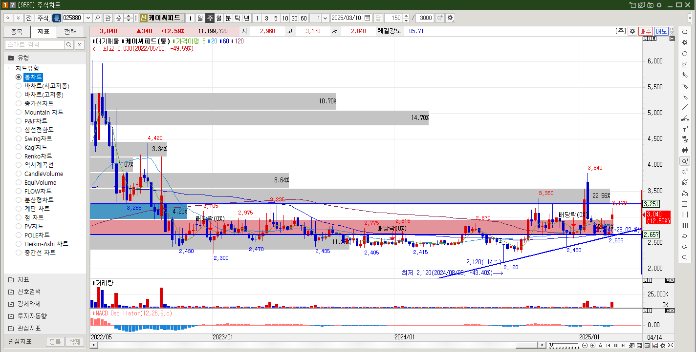This screenshot has width=696, height=352.
Task: Open the chart settings gear in top toolbar
Action: (x=450, y=18)
